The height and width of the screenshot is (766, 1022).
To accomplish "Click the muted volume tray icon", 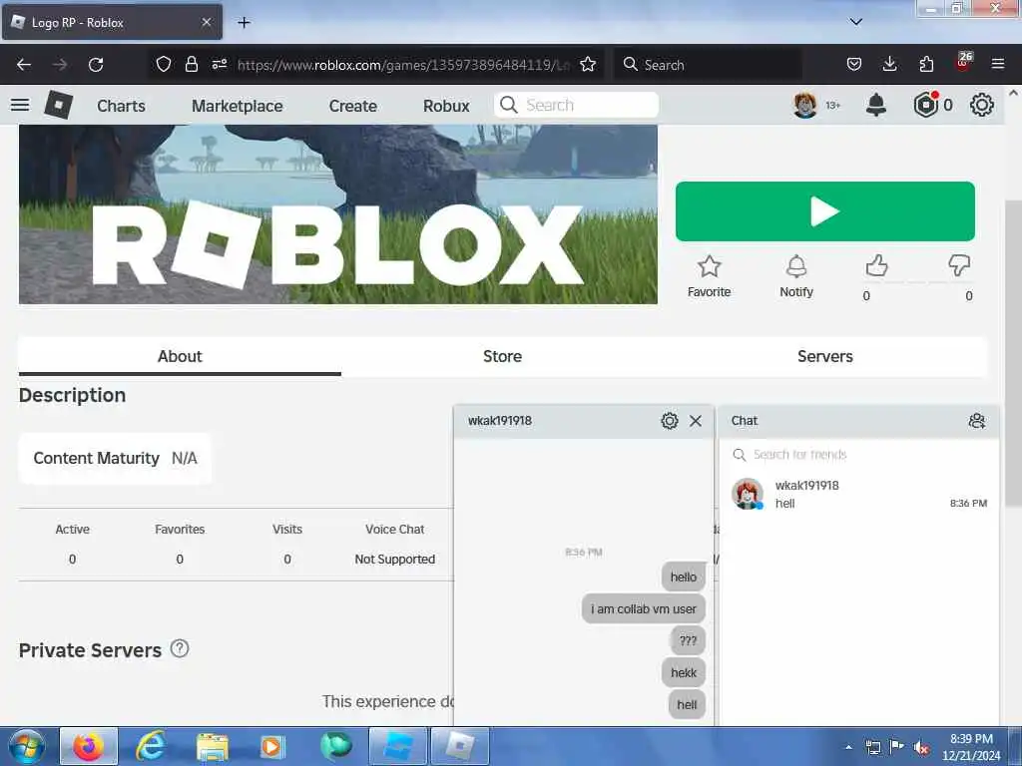I will click(921, 747).
